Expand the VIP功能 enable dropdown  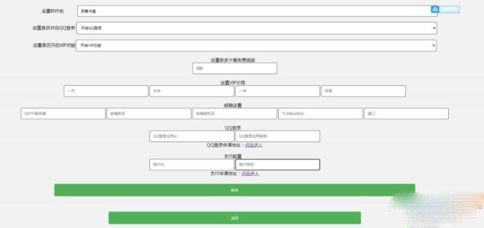pyautogui.click(x=256, y=45)
